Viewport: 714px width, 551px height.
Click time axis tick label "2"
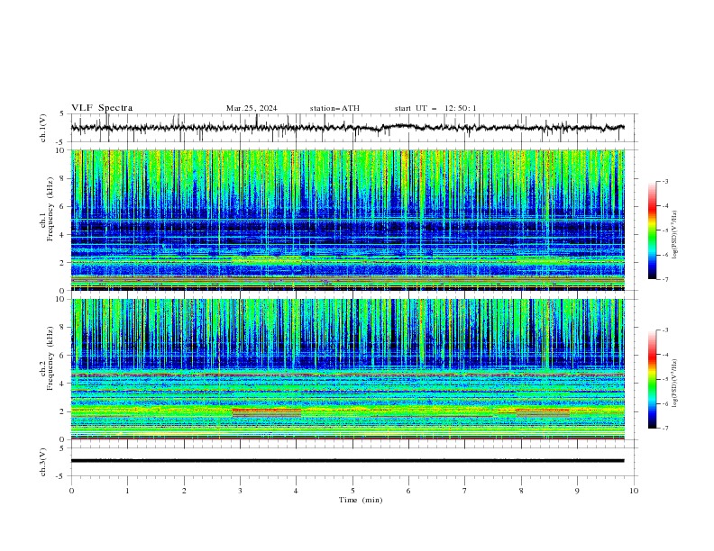[x=184, y=491]
